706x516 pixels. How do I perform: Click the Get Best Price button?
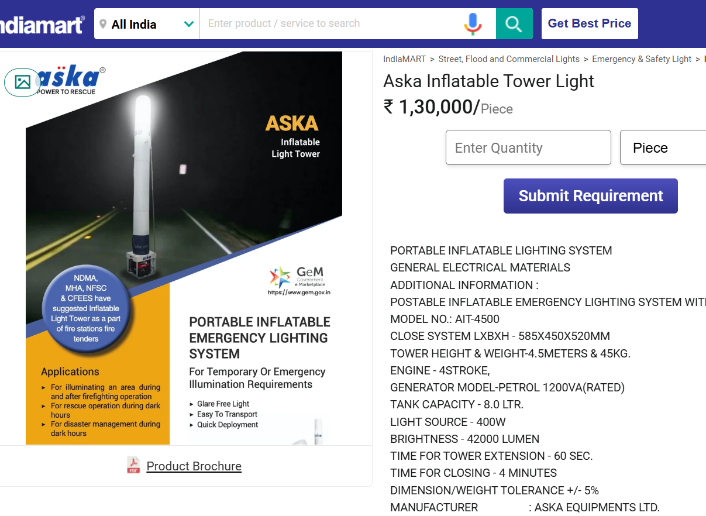tap(590, 24)
